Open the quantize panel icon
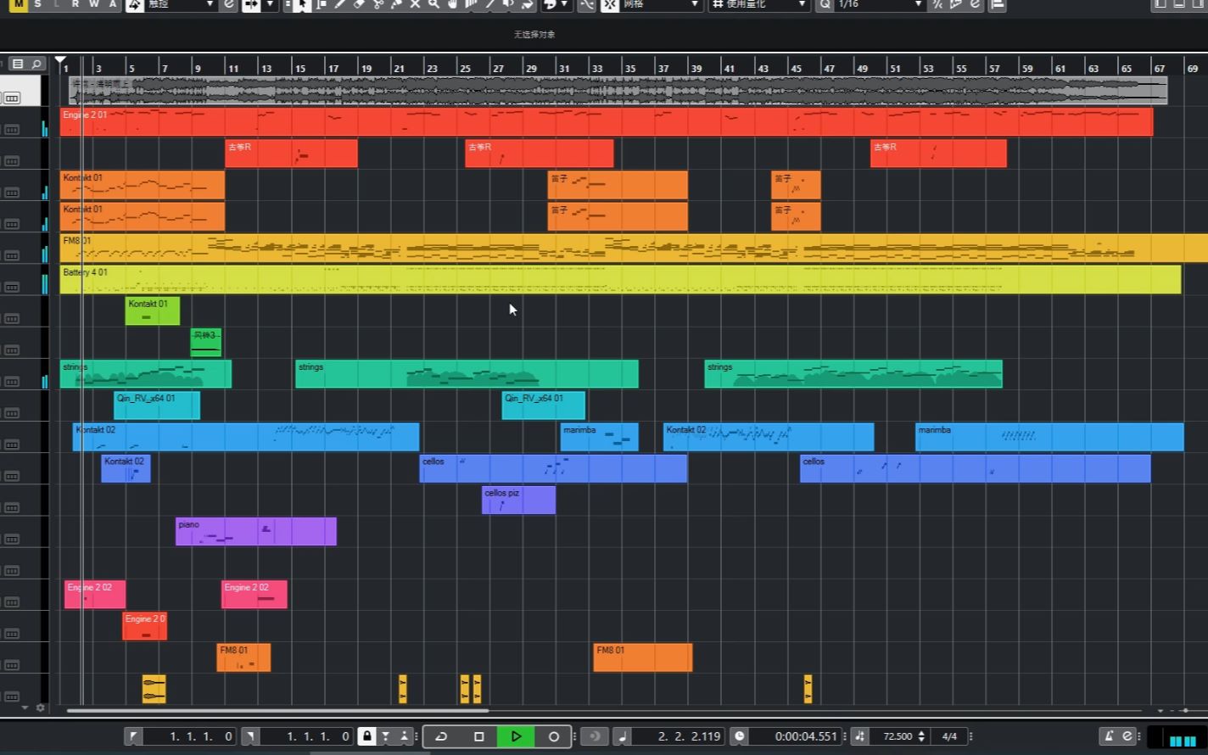 tap(975, 4)
